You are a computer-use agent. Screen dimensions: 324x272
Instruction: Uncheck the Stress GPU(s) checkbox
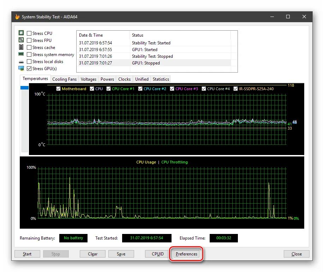click(x=29, y=68)
